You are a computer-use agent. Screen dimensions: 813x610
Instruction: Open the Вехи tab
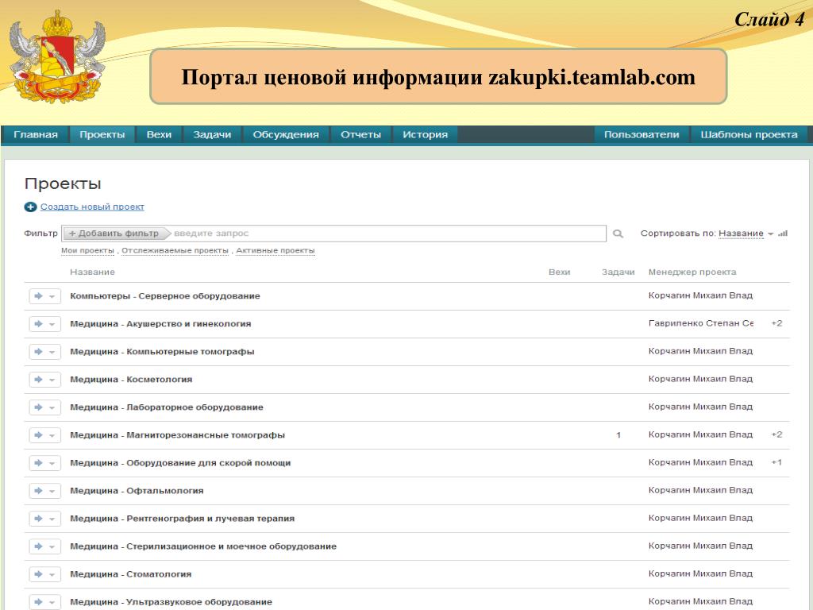pos(159,134)
